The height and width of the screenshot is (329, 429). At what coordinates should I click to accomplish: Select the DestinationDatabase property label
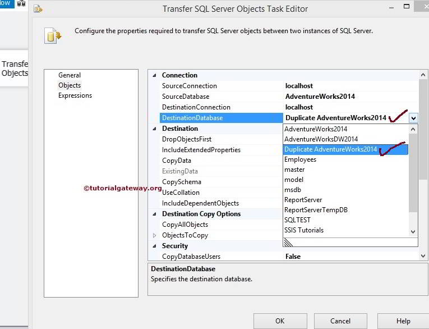click(221, 118)
